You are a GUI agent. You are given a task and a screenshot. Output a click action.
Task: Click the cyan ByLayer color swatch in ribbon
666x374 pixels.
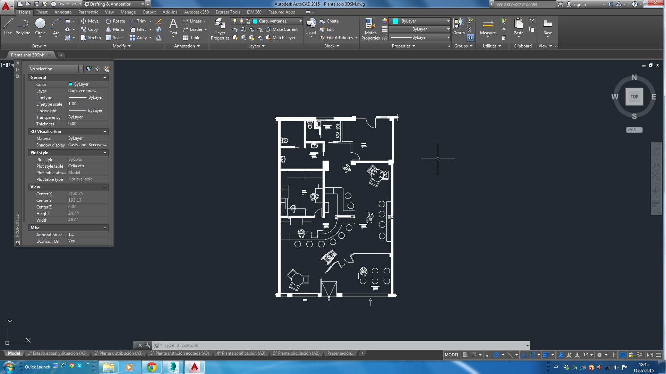point(395,21)
